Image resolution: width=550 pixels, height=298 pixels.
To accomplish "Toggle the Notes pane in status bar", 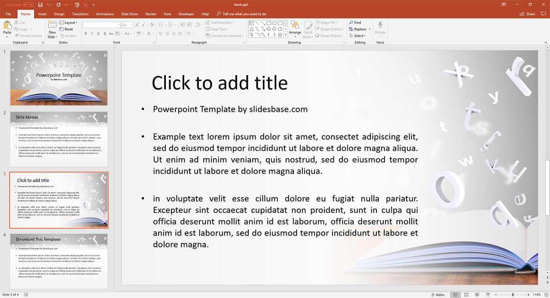I will [x=438, y=295].
